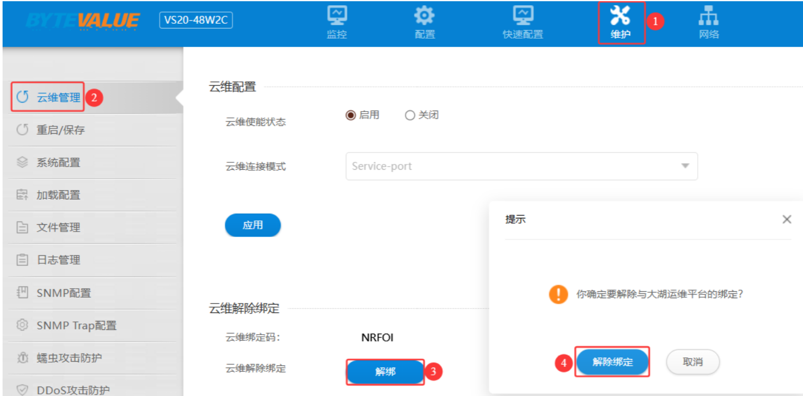
Task: Go to 日志管理 sidebar item
Action: [x=58, y=260]
